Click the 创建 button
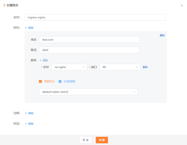Screen dimensions: 187x145 click(x=102, y=140)
